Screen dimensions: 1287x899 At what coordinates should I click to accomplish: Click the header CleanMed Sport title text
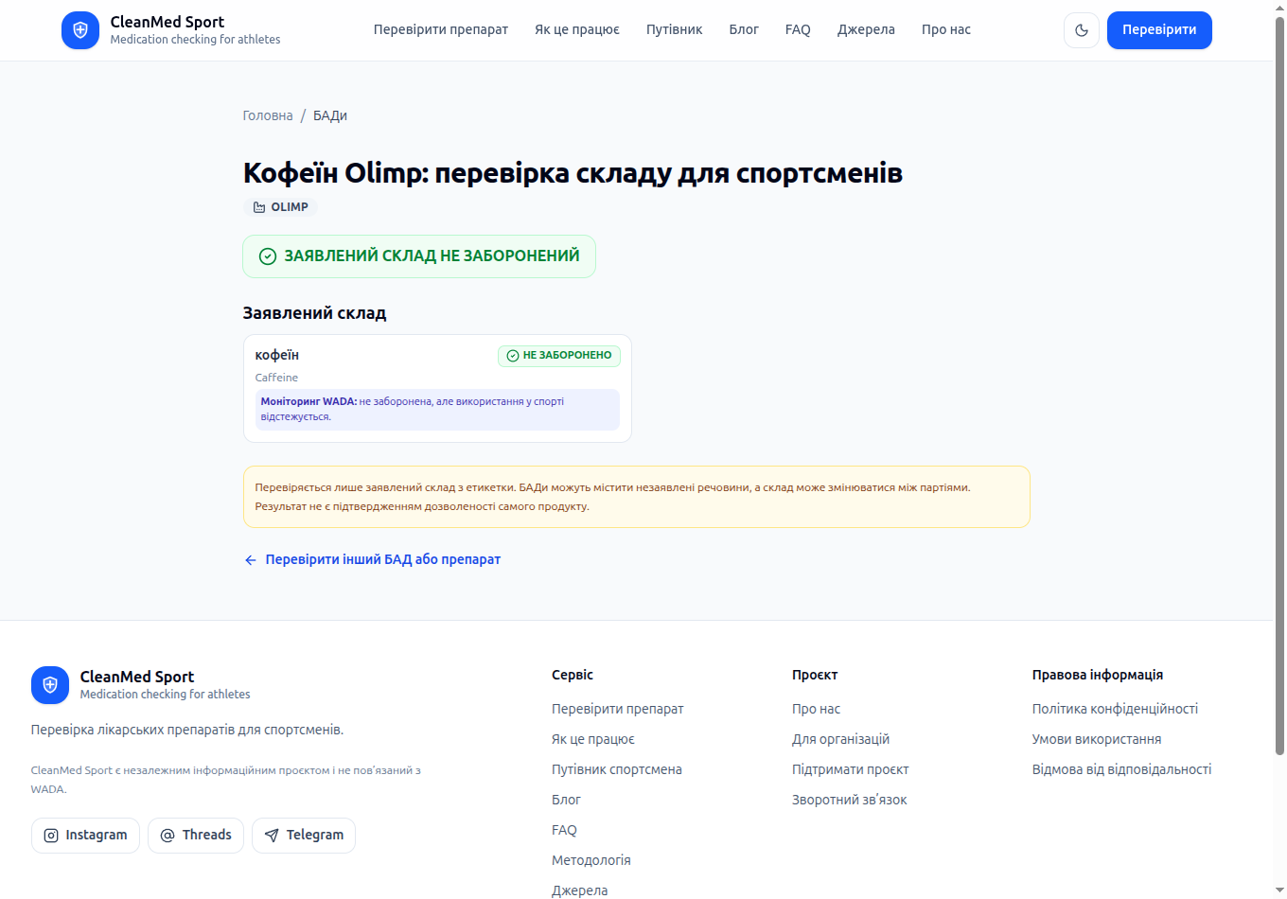(167, 22)
